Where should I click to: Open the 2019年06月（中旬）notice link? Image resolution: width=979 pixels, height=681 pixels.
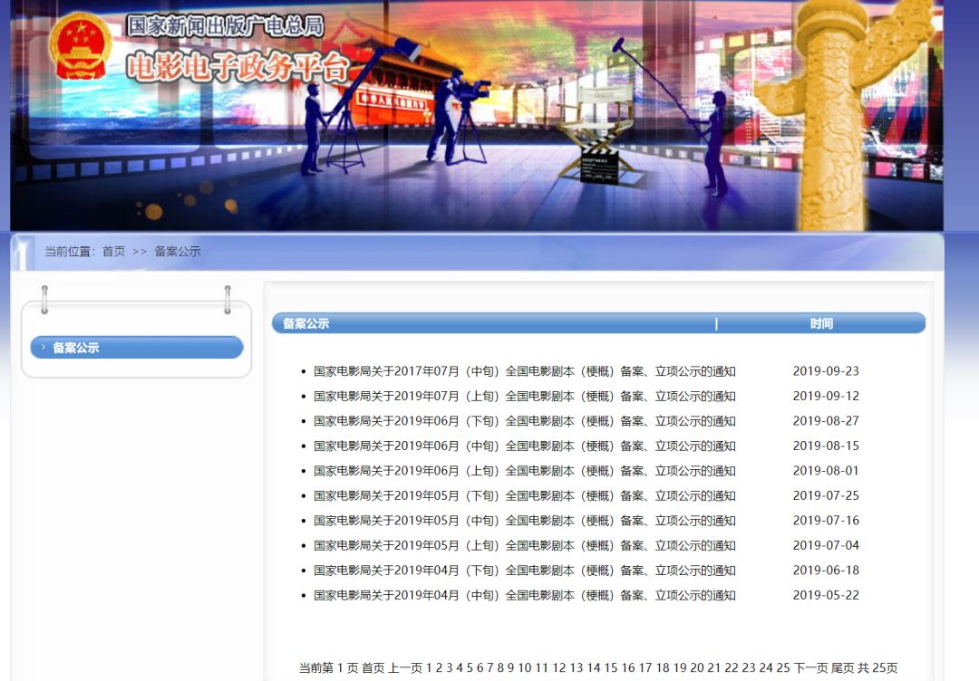tap(525, 446)
